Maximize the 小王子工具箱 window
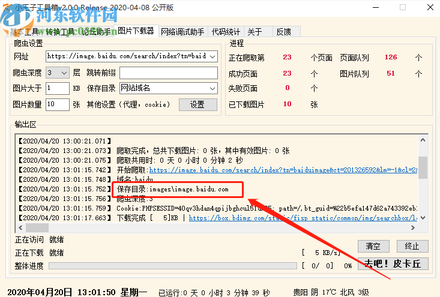This screenshot has height=297, width=440. [403, 7]
